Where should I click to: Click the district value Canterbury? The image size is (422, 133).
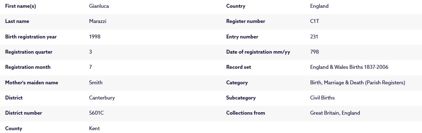point(102,98)
